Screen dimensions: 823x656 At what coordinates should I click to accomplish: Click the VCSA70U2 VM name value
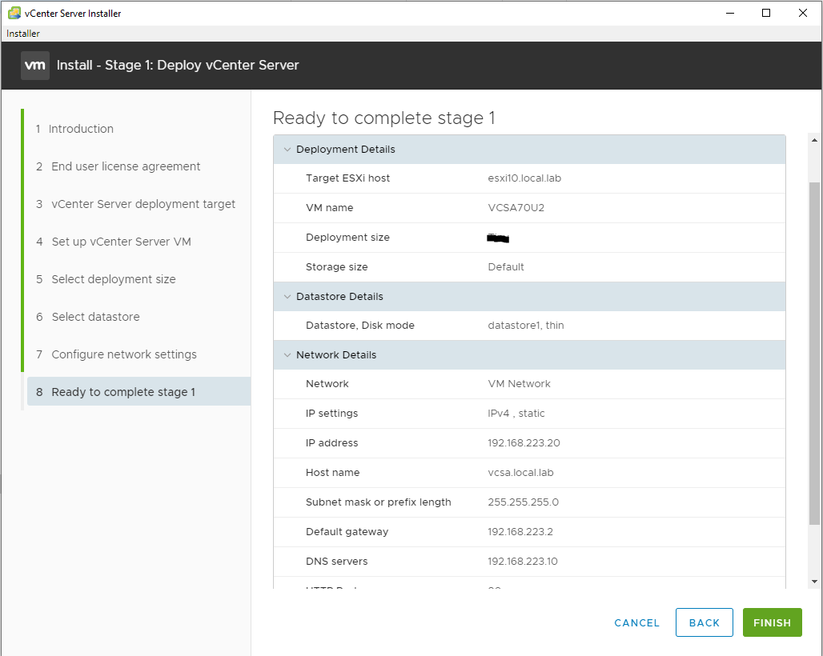click(516, 208)
